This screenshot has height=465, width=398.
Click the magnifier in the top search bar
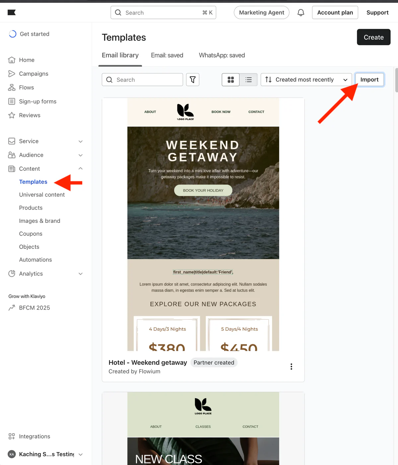pyautogui.click(x=118, y=13)
